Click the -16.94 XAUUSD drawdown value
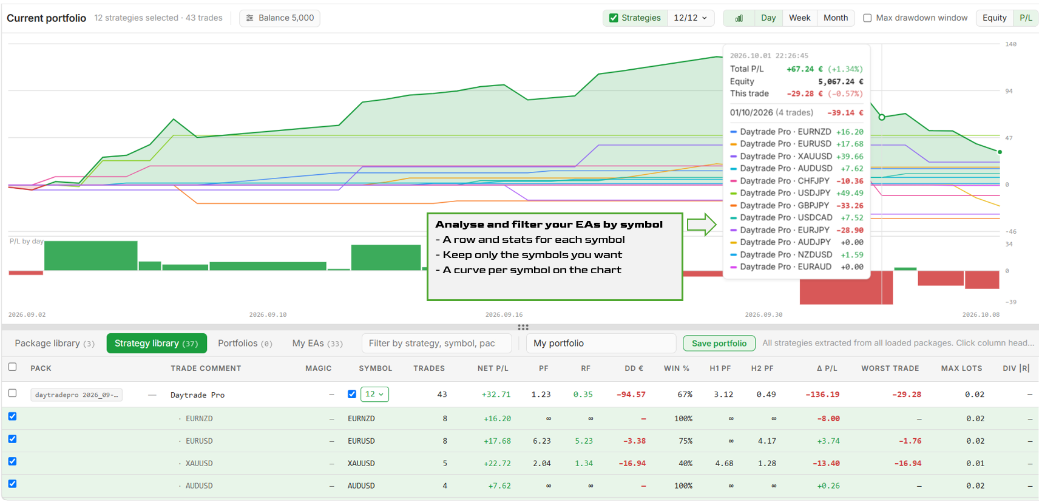The width and height of the screenshot is (1039, 502). pos(632,464)
